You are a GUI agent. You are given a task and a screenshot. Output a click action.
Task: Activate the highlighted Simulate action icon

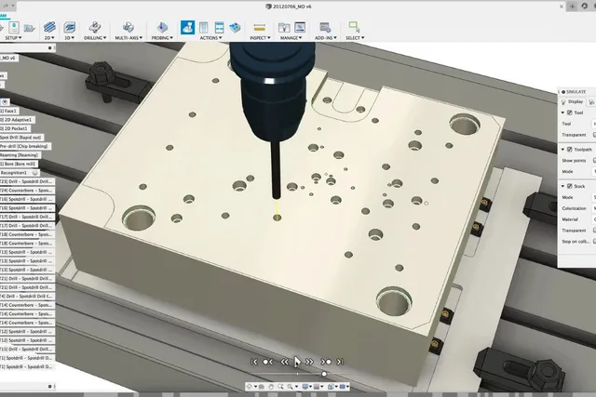pyautogui.click(x=187, y=27)
